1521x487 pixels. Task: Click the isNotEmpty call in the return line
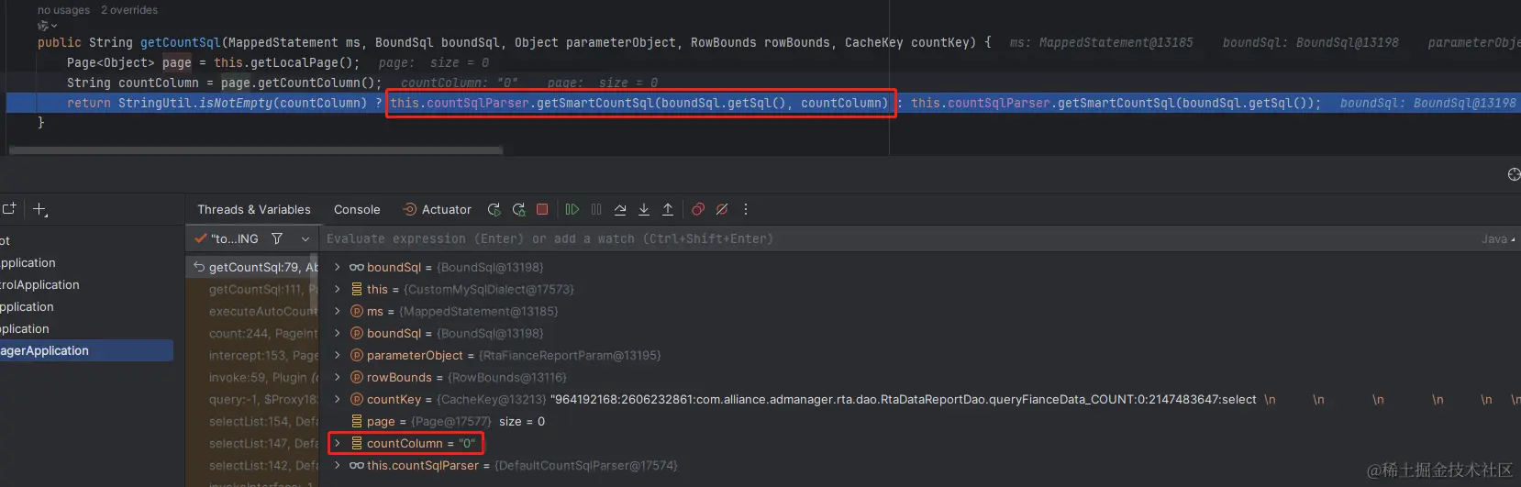[x=236, y=103]
